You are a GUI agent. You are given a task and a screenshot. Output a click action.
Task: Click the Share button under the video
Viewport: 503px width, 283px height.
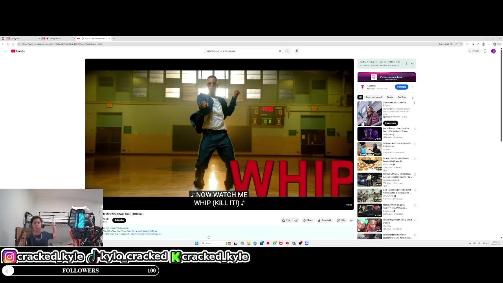pyautogui.click(x=308, y=220)
